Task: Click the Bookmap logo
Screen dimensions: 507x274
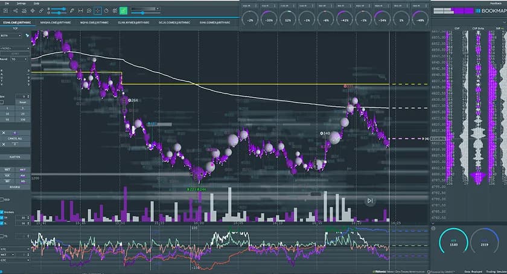Action: pyautogui.click(x=491, y=11)
